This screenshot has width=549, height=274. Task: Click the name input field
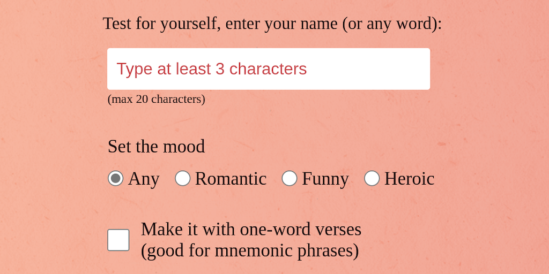coord(268,69)
